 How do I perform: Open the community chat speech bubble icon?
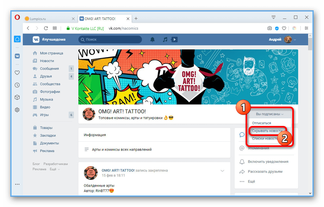(x=242, y=135)
